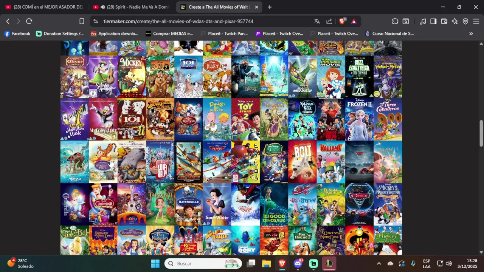The width and height of the screenshot is (484, 272).
Task: Open the browser hamburger menu
Action: point(476,21)
